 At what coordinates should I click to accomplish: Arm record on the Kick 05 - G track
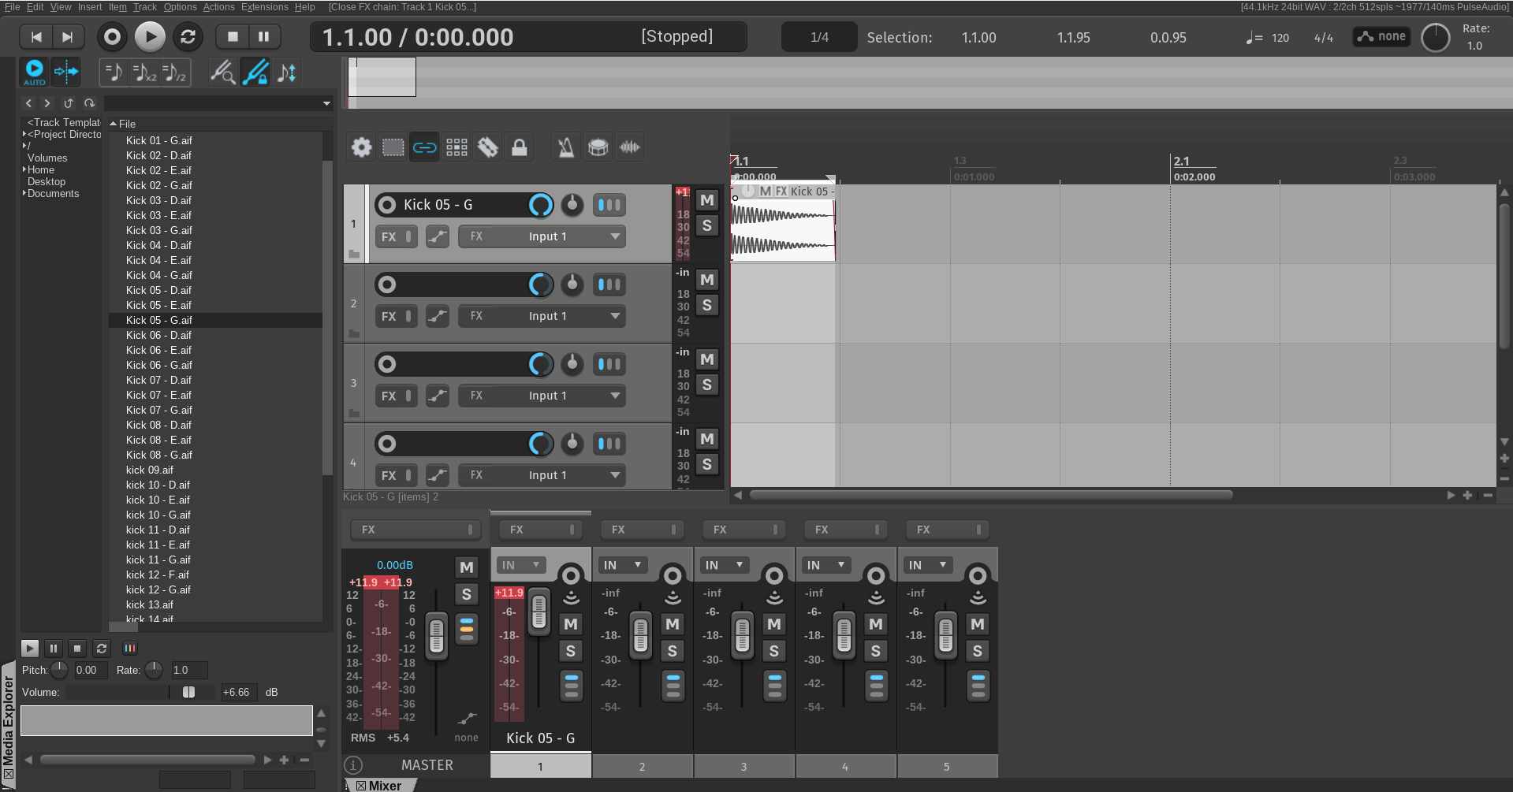coord(386,205)
